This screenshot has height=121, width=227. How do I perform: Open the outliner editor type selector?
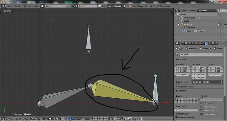178,10
